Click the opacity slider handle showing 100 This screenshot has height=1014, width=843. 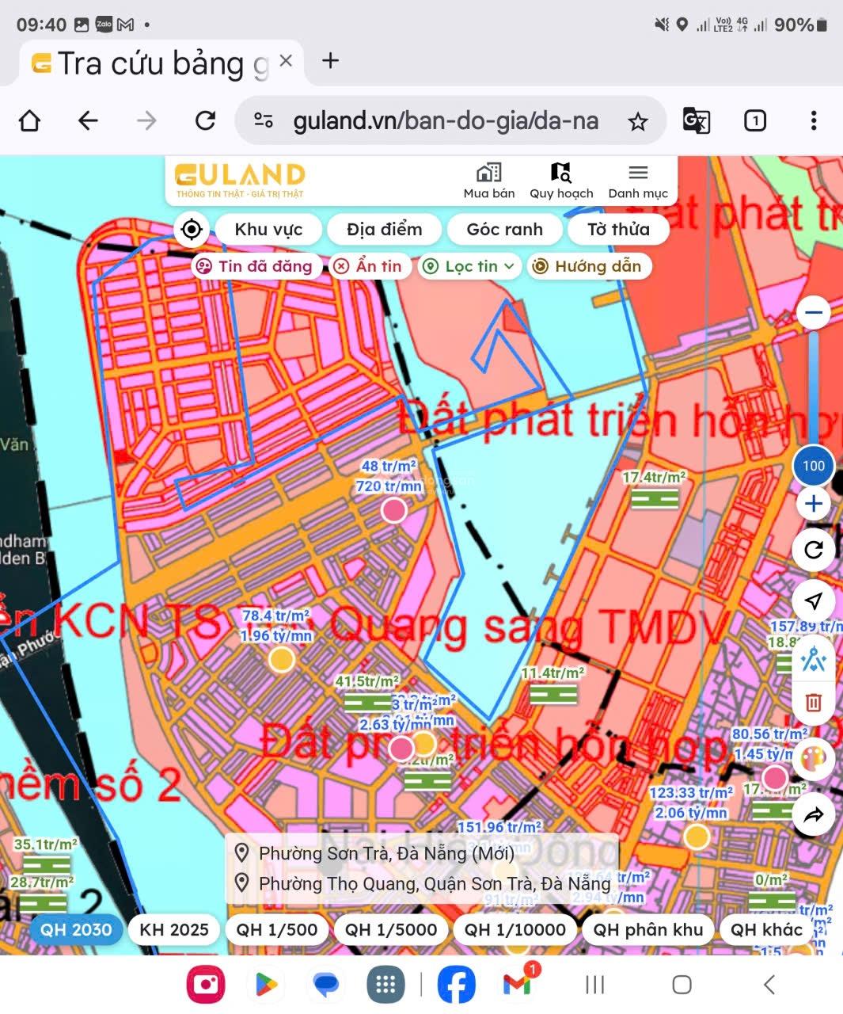click(813, 466)
